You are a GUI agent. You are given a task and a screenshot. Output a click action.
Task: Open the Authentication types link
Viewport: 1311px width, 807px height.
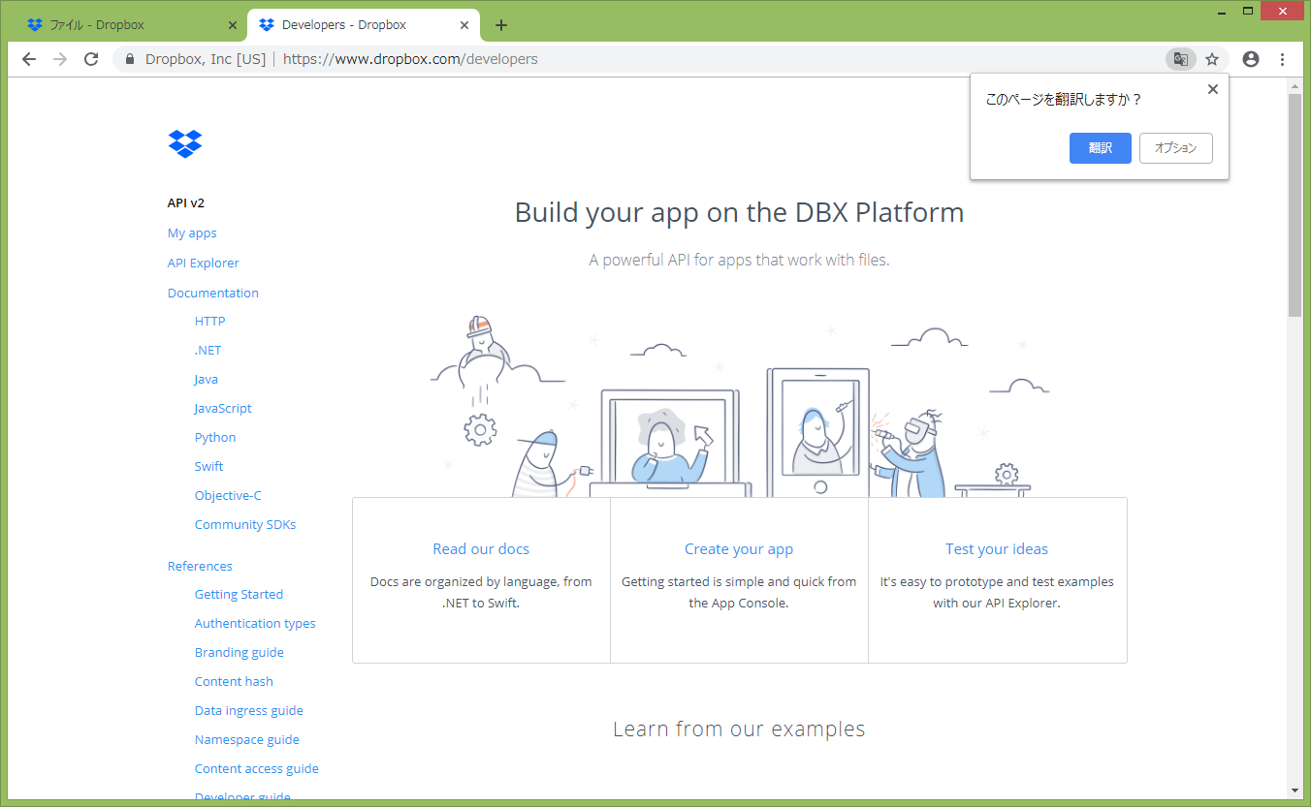coord(255,624)
